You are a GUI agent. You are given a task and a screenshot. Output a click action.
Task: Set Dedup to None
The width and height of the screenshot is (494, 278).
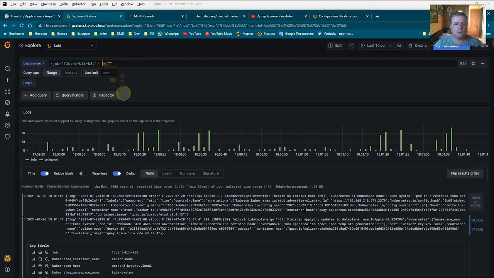point(150,173)
